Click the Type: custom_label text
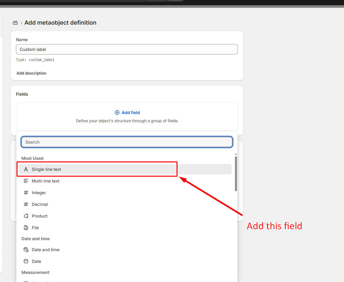This screenshot has height=282, width=344. (35, 60)
